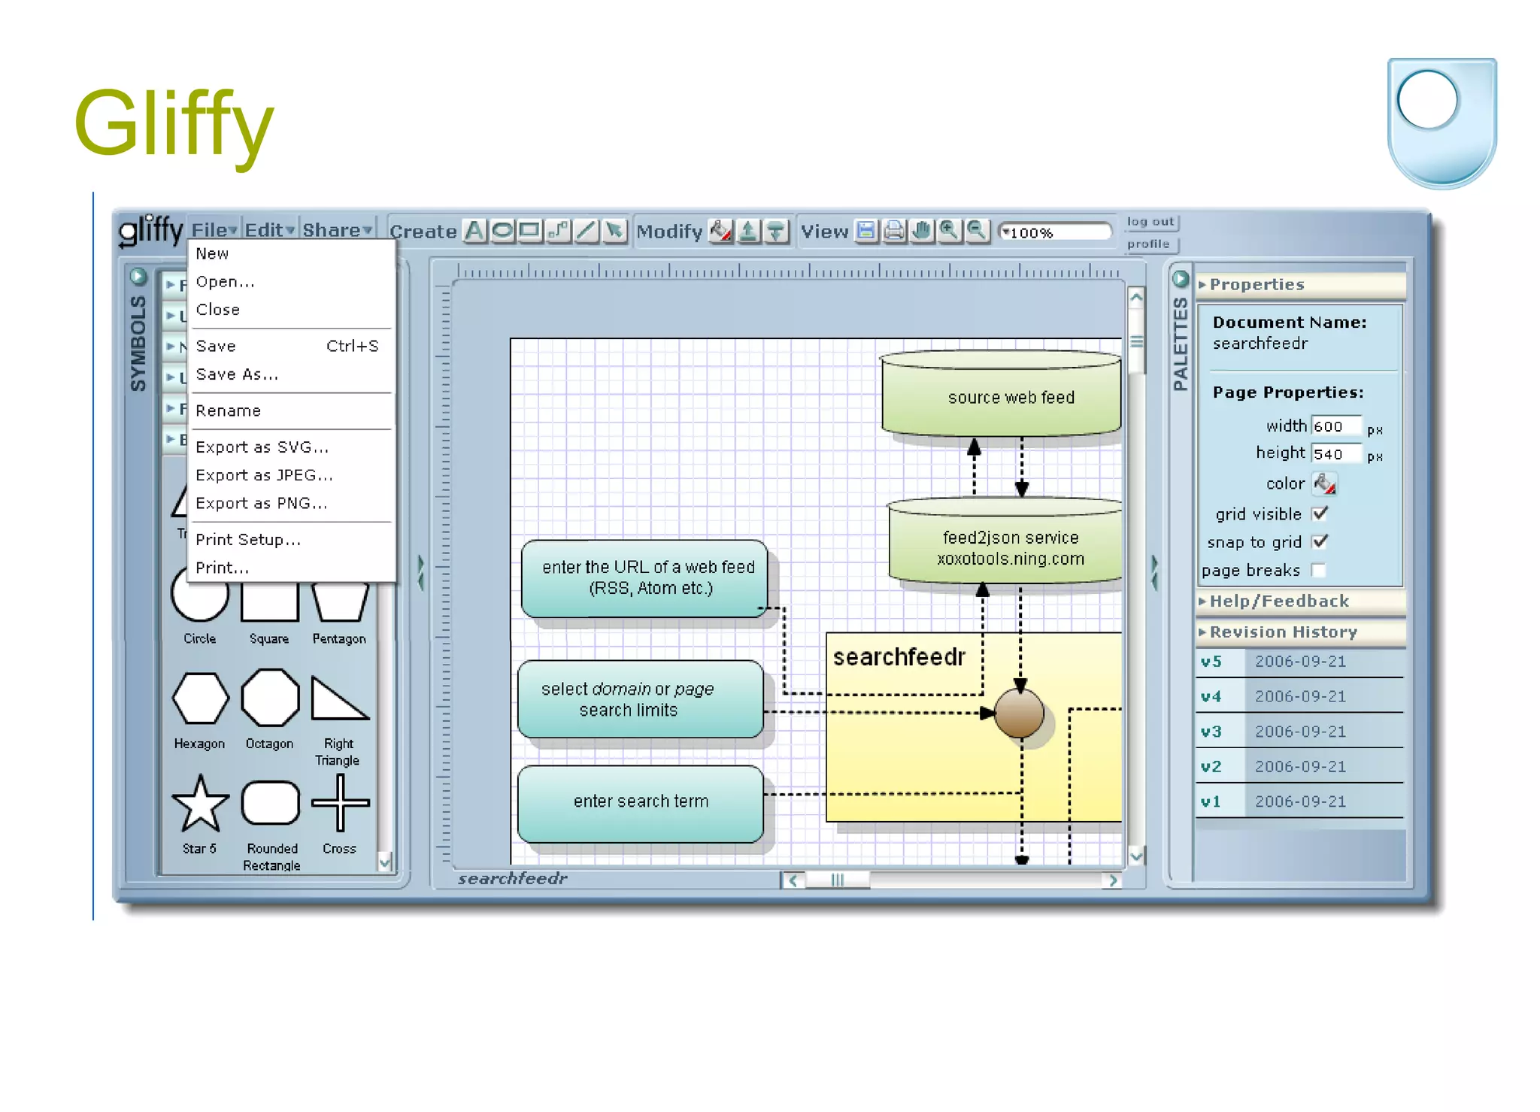
Task: Expand the Help/Feedback panel
Action: tap(1278, 601)
